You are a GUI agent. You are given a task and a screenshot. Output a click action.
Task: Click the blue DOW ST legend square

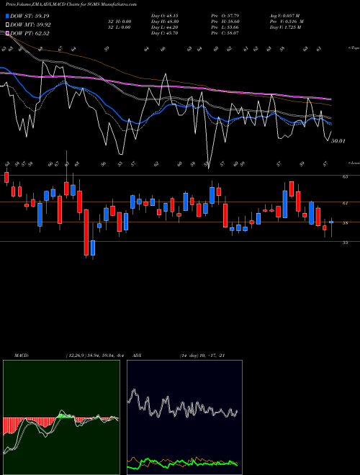click(7, 16)
